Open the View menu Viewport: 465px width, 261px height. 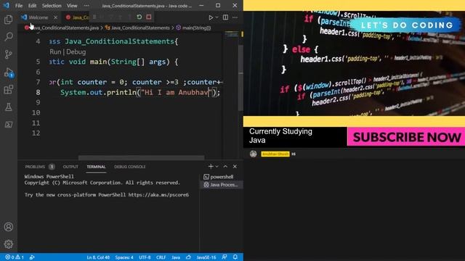(72, 6)
